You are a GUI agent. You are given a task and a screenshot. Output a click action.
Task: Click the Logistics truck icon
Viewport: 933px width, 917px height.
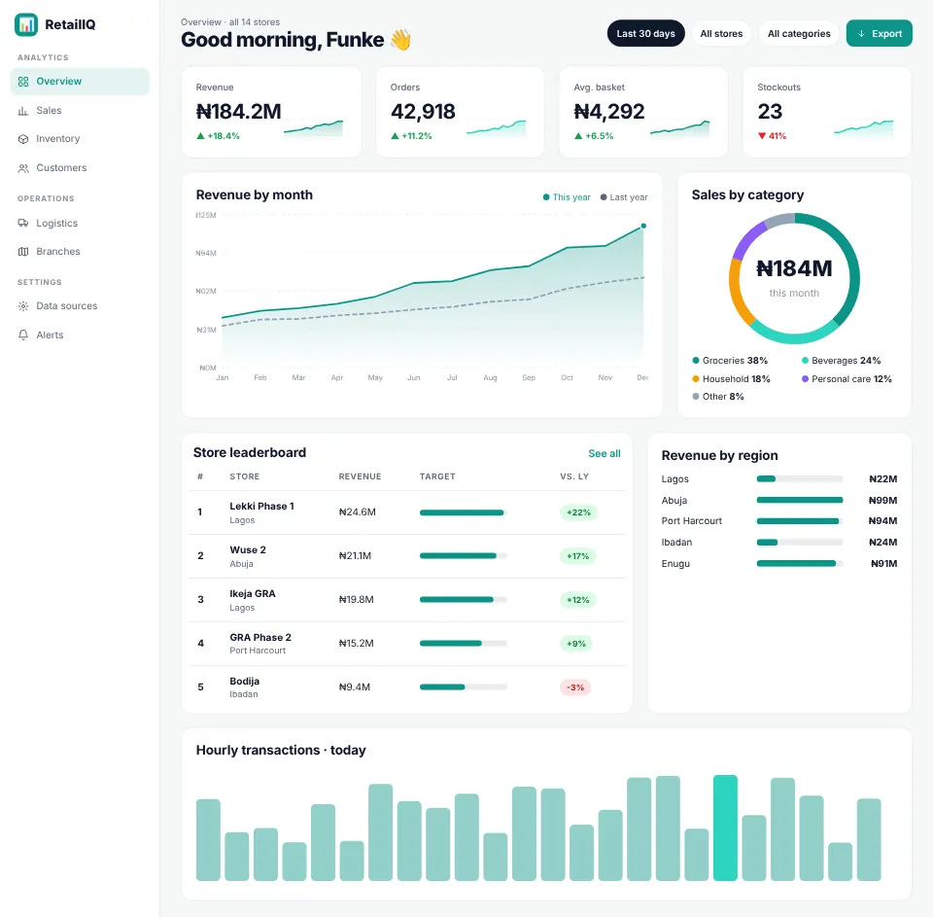coord(23,224)
